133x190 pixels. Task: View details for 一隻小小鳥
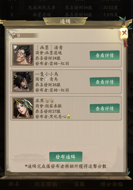pyautogui.click(x=105, y=82)
